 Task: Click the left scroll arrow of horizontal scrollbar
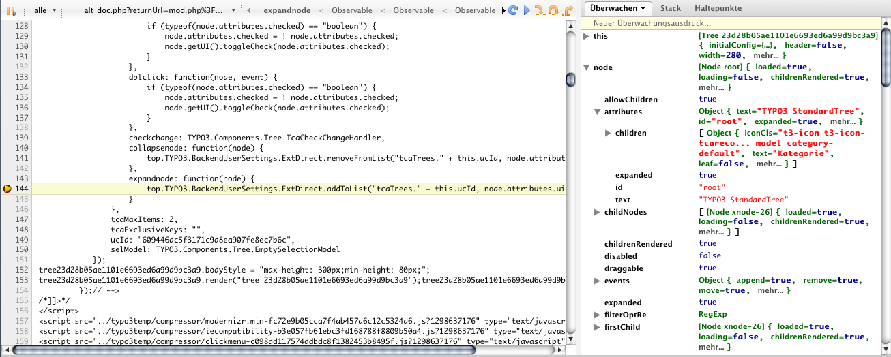click(5, 350)
